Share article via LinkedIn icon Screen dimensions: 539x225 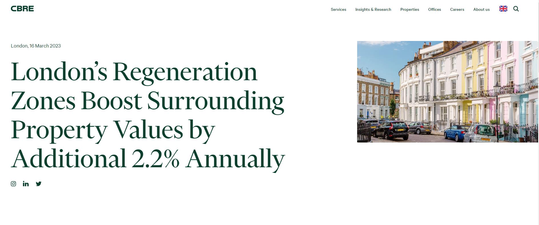[x=26, y=184]
